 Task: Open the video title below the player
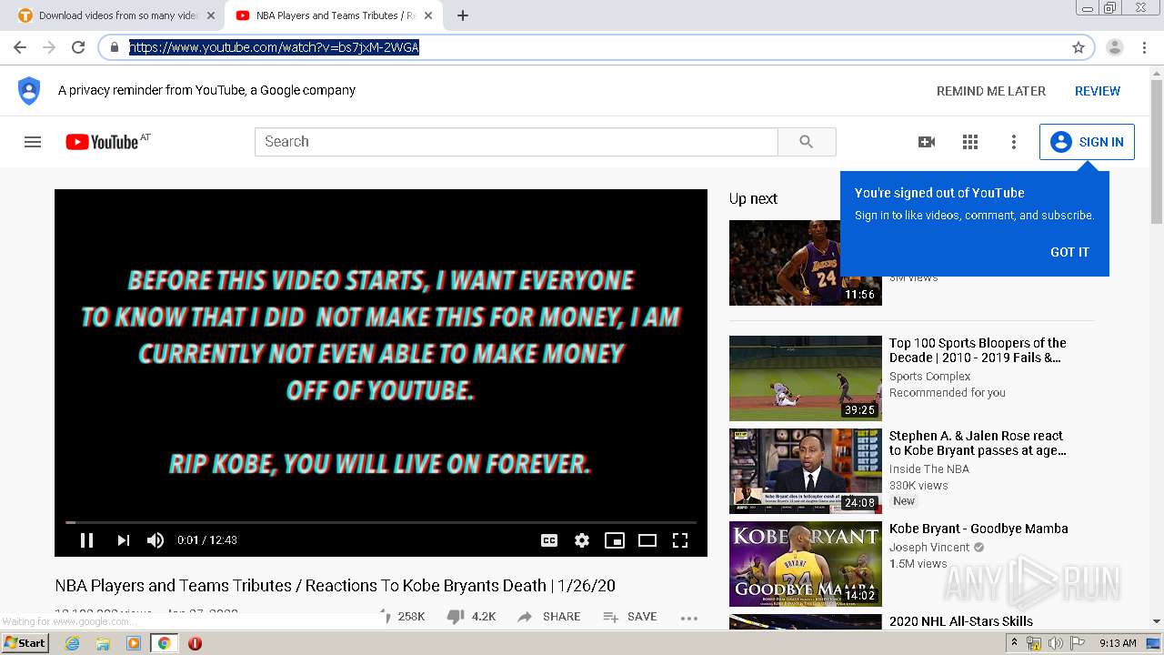[x=336, y=586]
